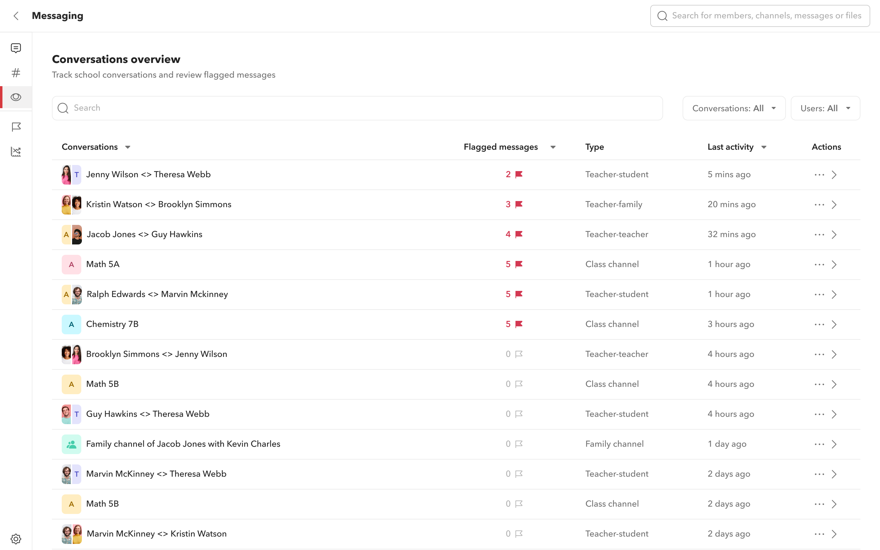Viewport: 880px width, 550px height.
Task: Click the settings gear icon at bottom left
Action: coord(16,539)
